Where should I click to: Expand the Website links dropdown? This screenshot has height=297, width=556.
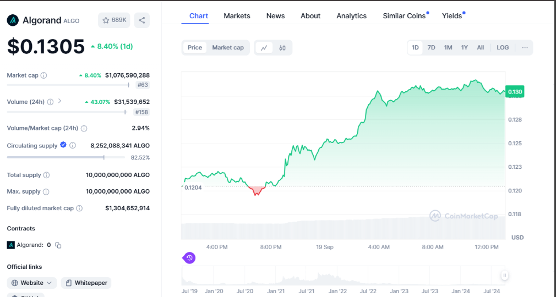coord(31,283)
